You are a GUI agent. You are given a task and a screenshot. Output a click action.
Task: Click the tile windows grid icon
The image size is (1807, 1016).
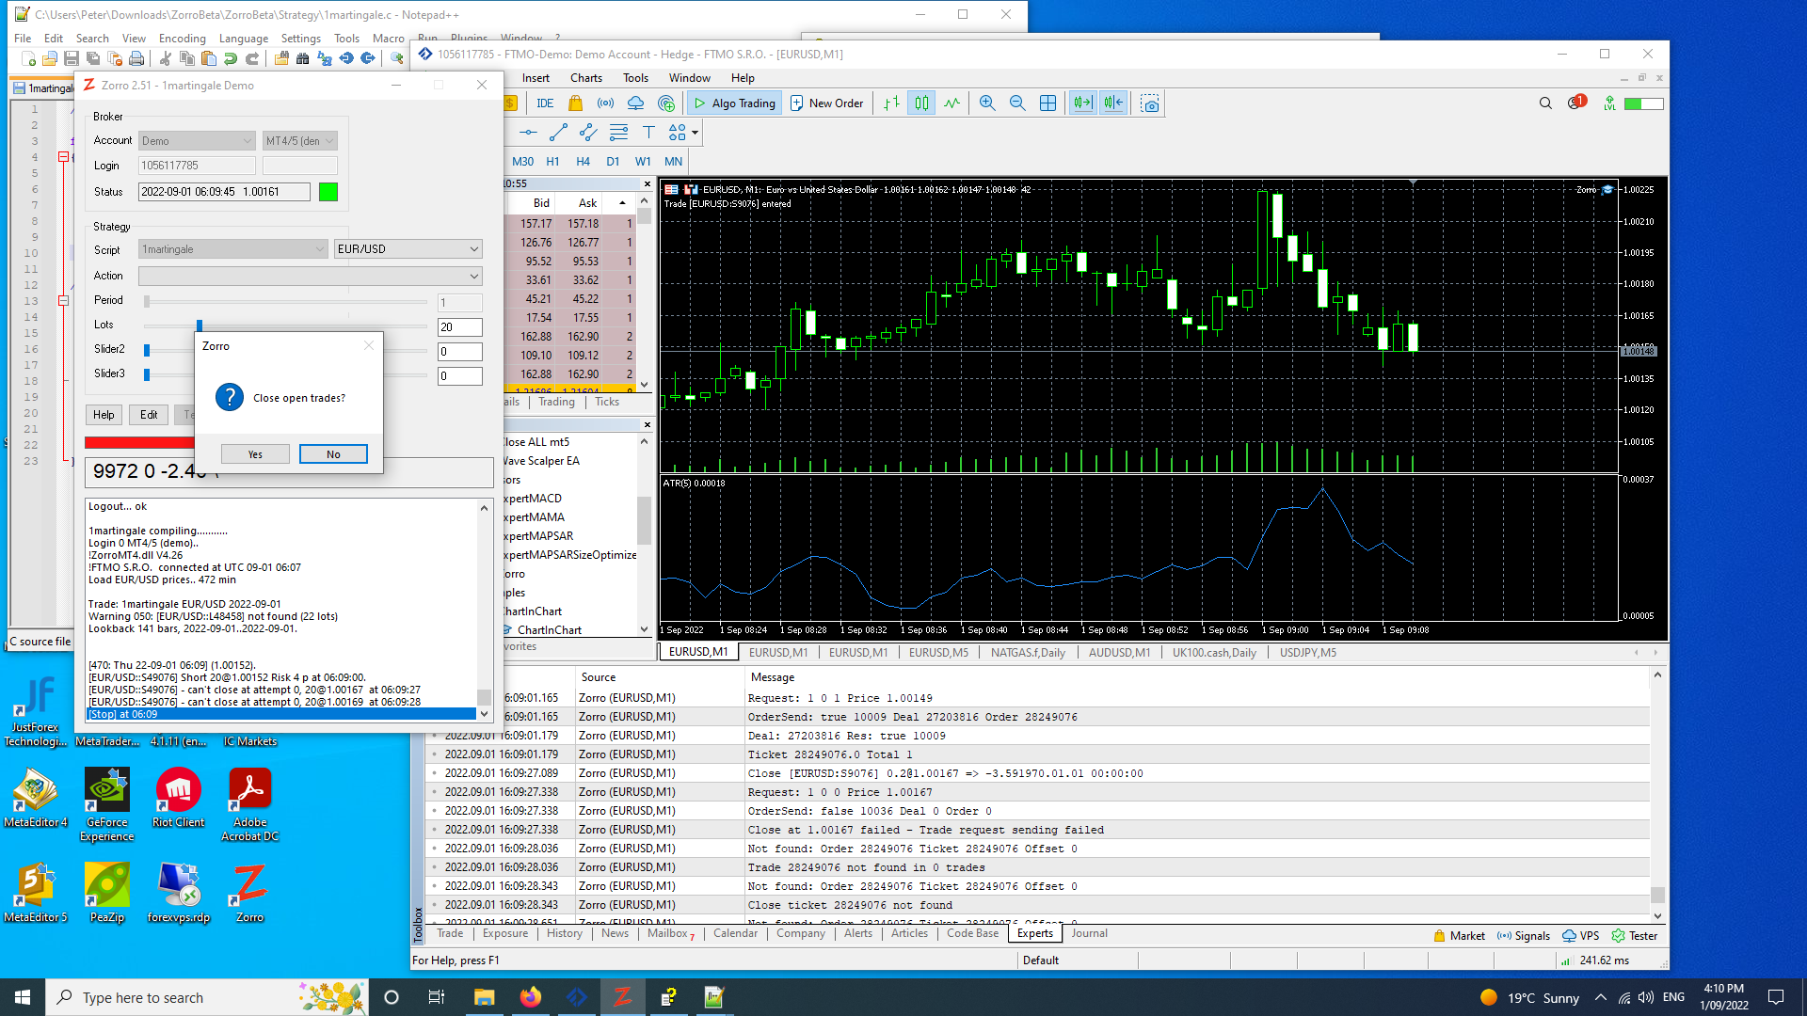tap(1047, 103)
